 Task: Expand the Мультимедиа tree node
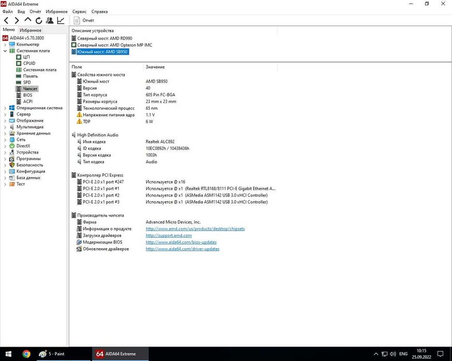(x=5, y=127)
